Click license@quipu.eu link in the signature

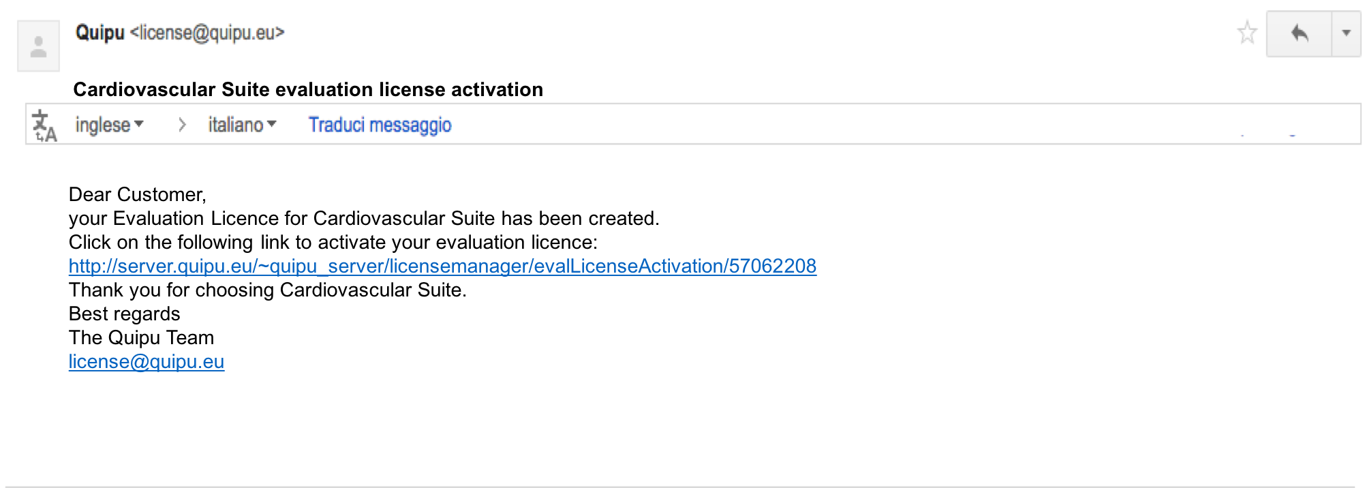tap(147, 361)
